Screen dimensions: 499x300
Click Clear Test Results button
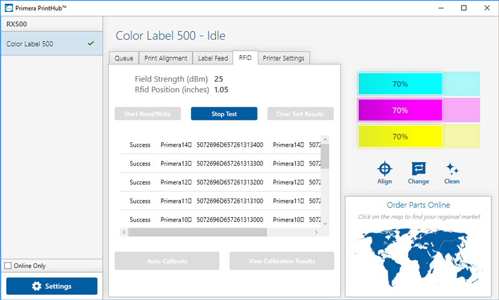[301, 114]
